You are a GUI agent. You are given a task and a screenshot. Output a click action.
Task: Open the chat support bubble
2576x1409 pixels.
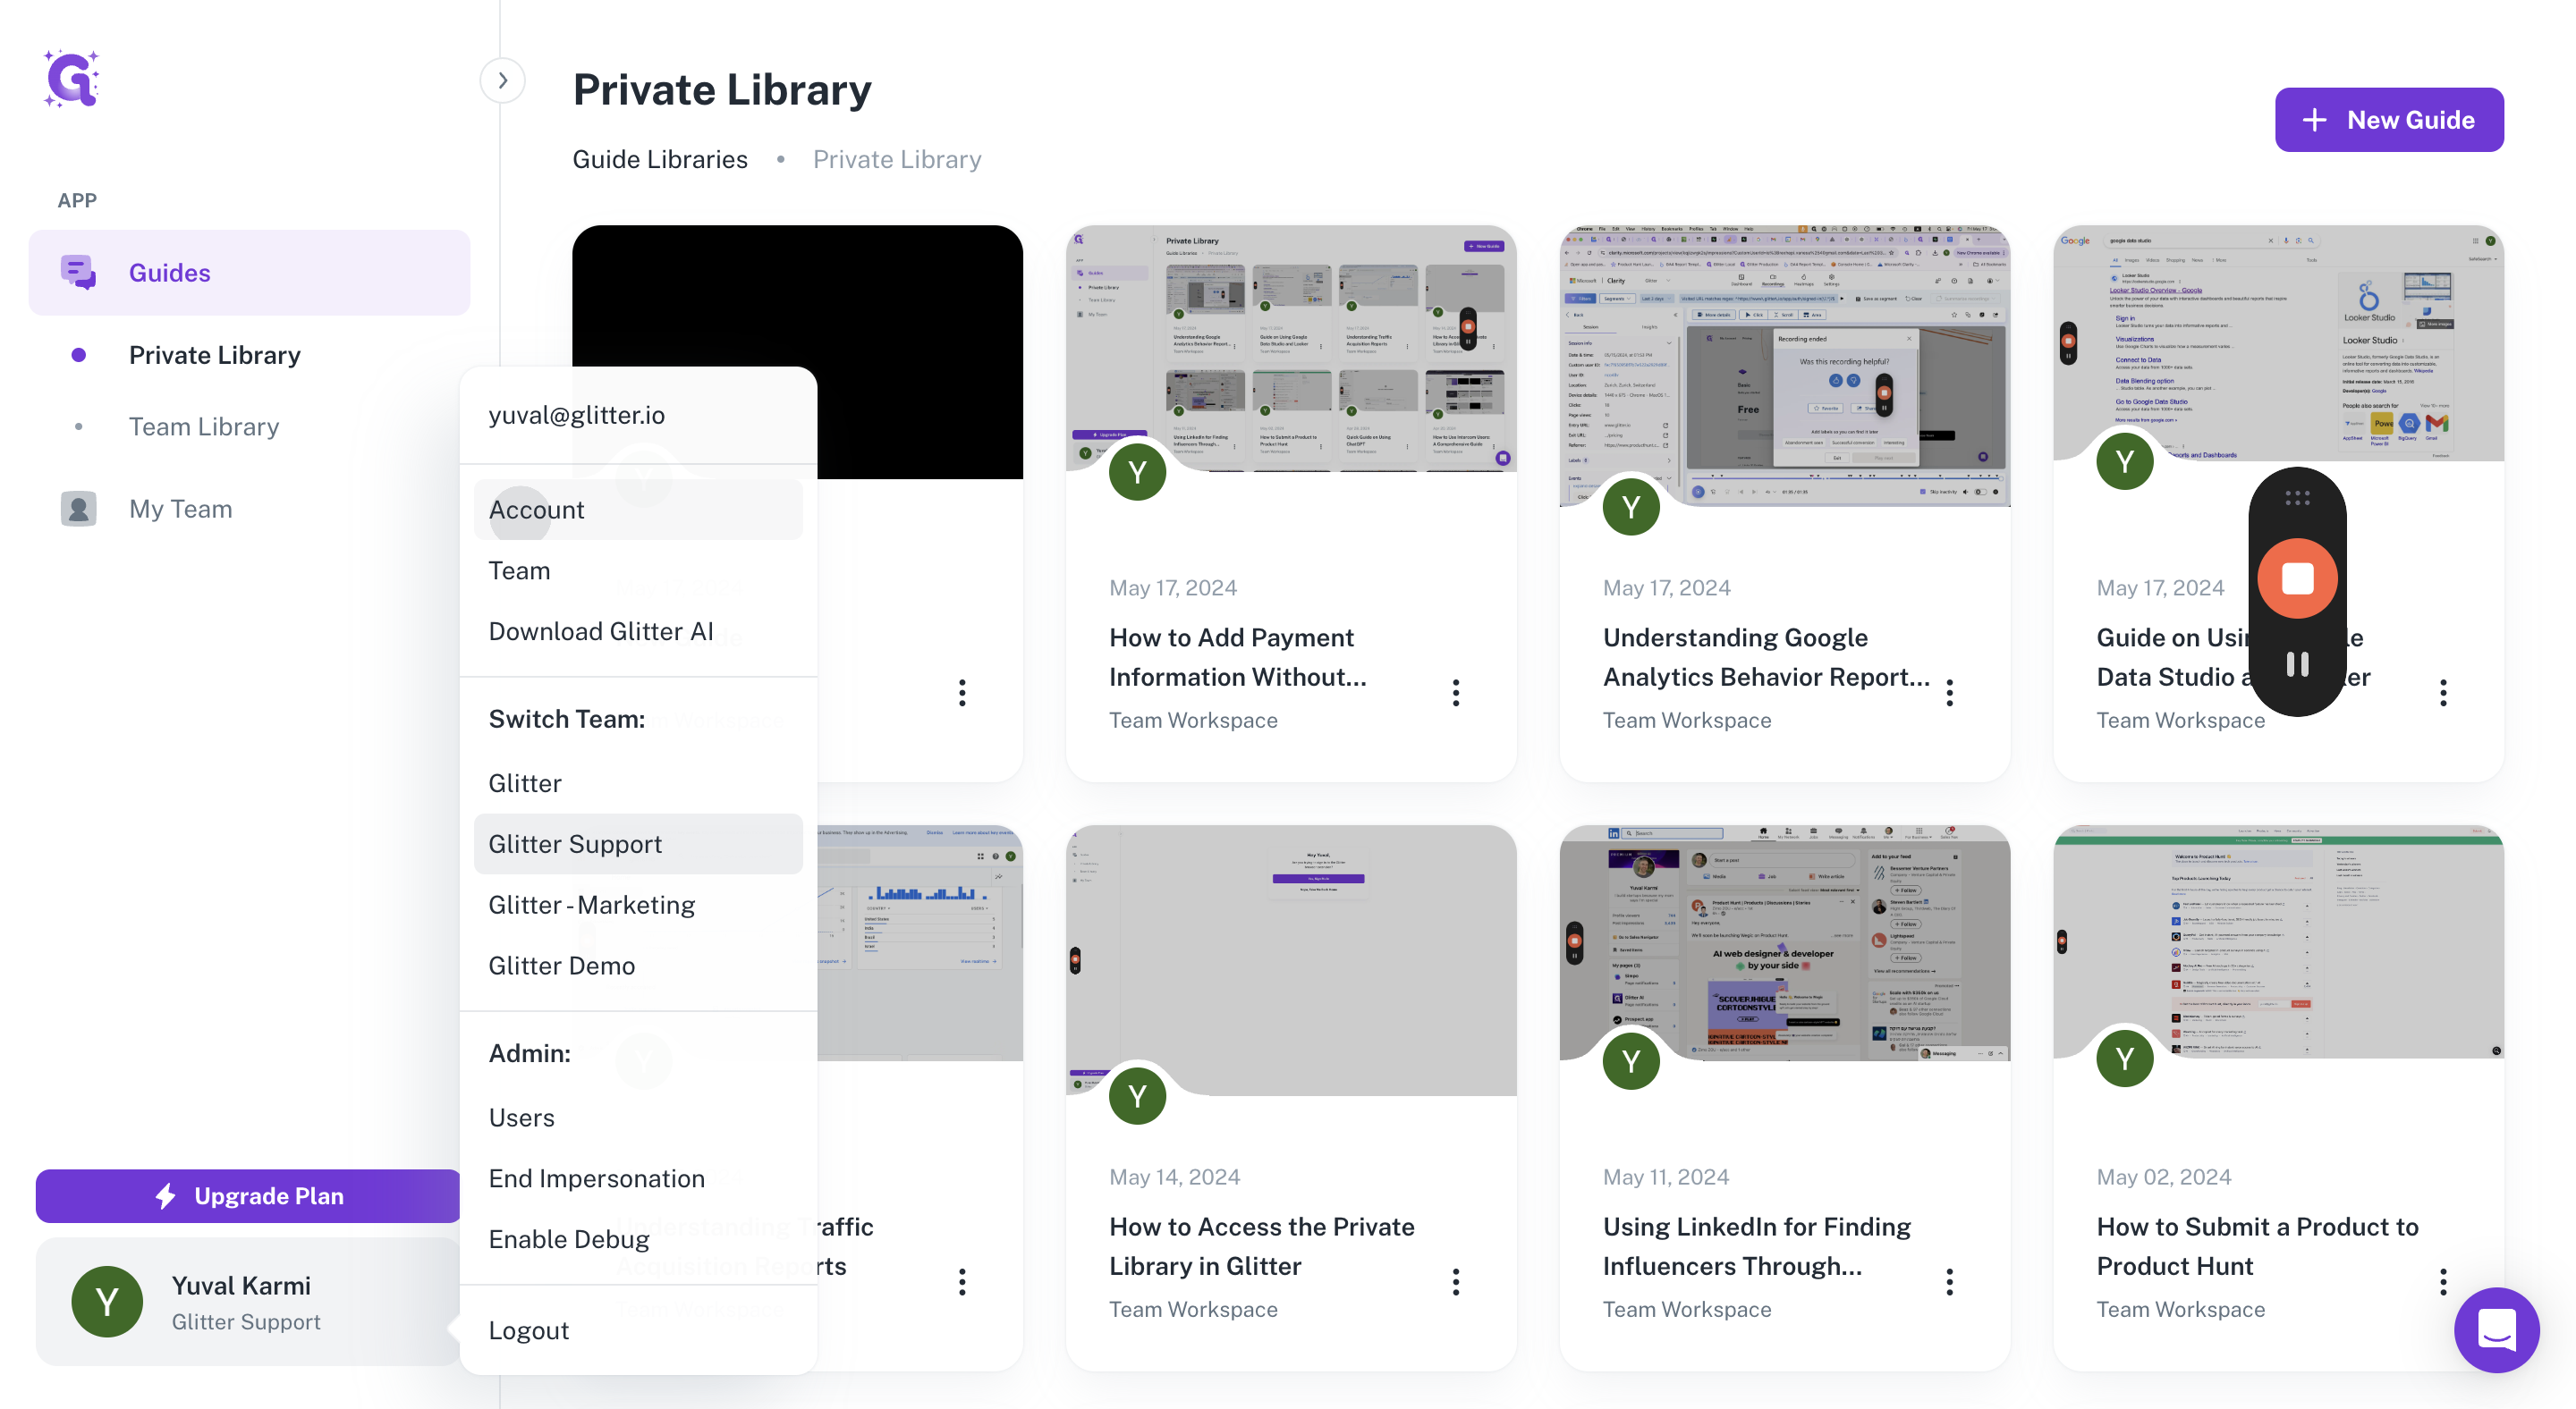tap(2497, 1330)
